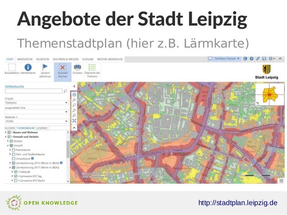This screenshot has width=287, height=215.
Task: Uncheck the Gebäude layer checkbox
Action: click(16, 172)
